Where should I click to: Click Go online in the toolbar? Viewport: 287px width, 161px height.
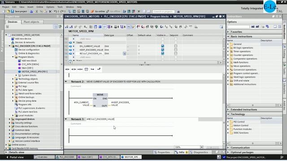[98, 11]
